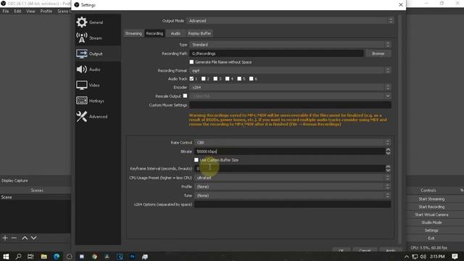
Task: Open File menu in OBS main window
Action: (6, 12)
